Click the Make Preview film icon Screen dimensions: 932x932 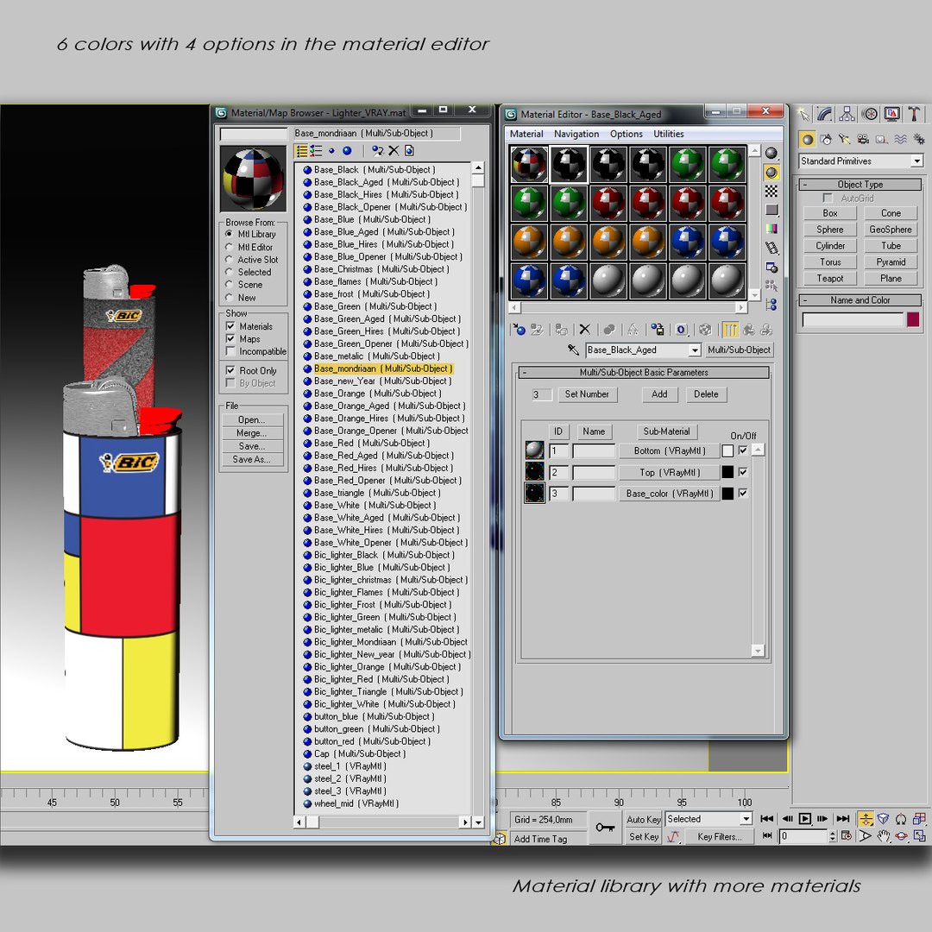771,248
